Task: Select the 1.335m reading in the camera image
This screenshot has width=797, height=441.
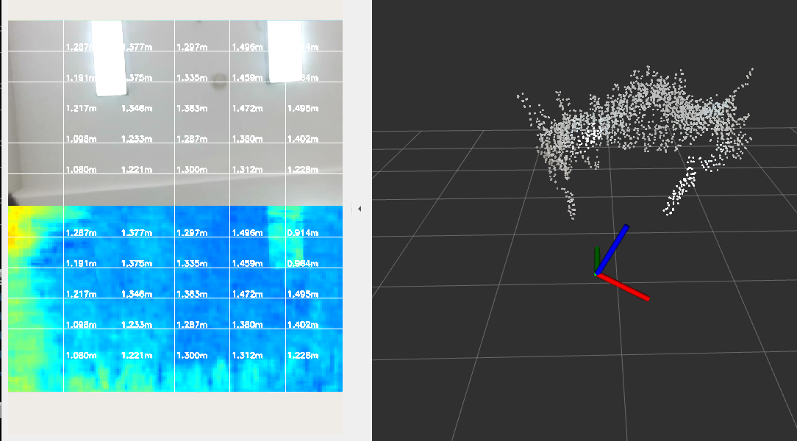Action: click(x=192, y=78)
